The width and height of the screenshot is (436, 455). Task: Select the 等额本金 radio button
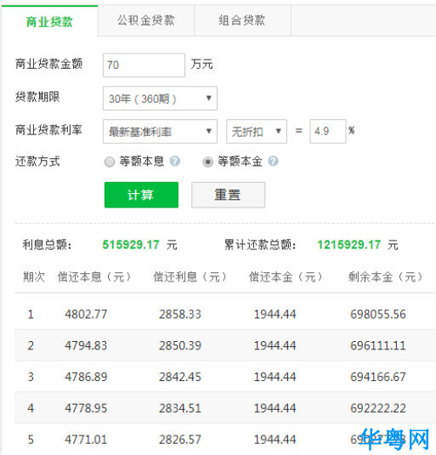click(208, 162)
